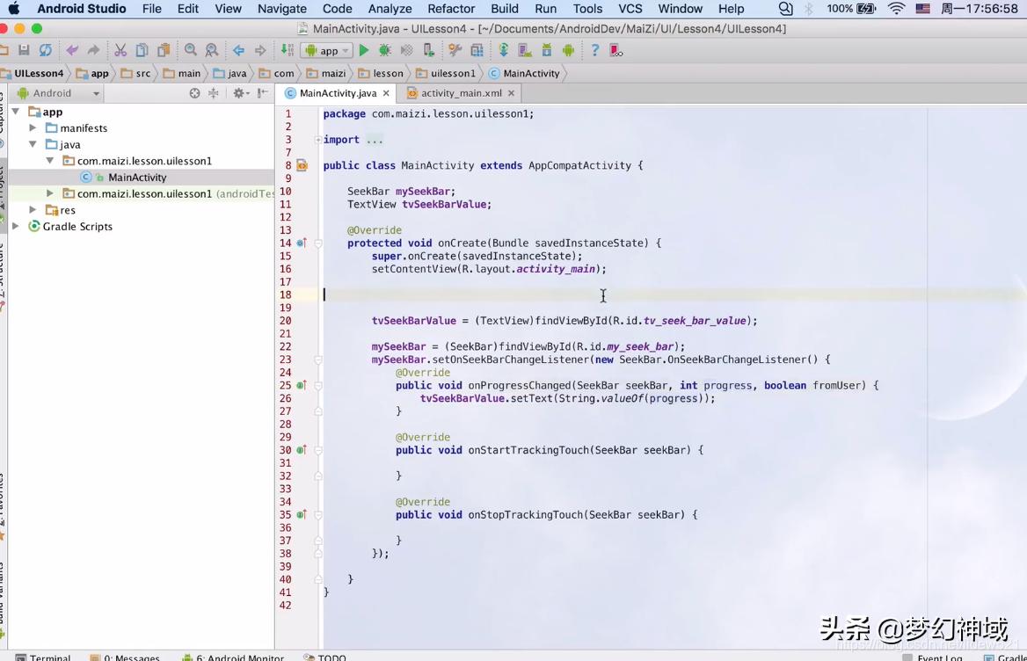Click the Save All floppy disk icon
Viewport: 1027px width, 661px height.
pyautogui.click(x=24, y=51)
